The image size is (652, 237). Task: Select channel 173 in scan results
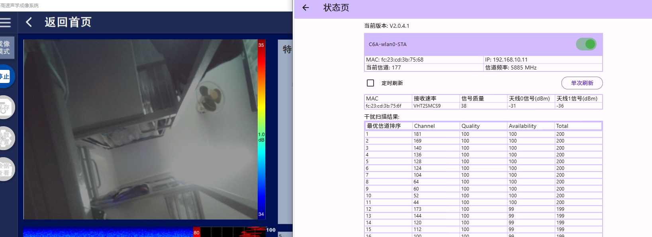click(417, 209)
